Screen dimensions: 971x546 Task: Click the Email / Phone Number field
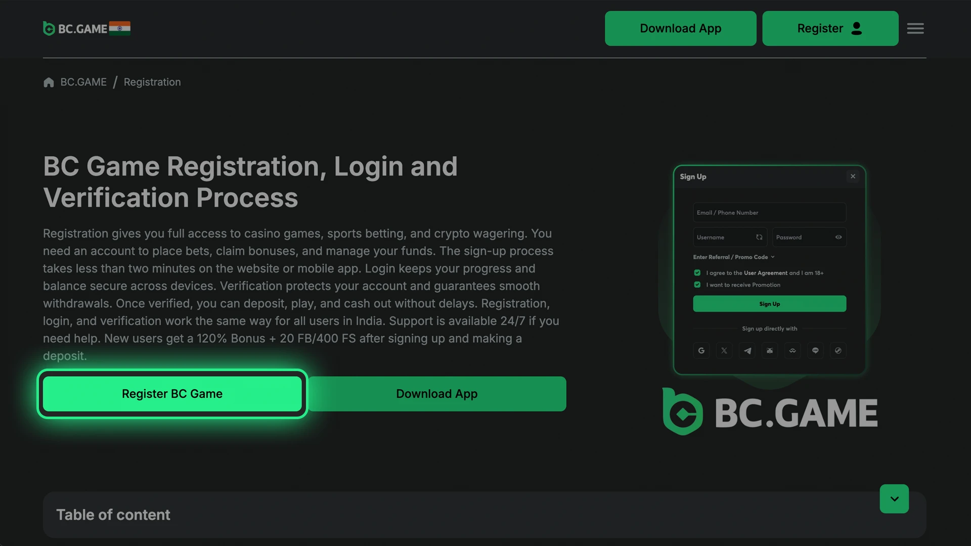point(769,212)
